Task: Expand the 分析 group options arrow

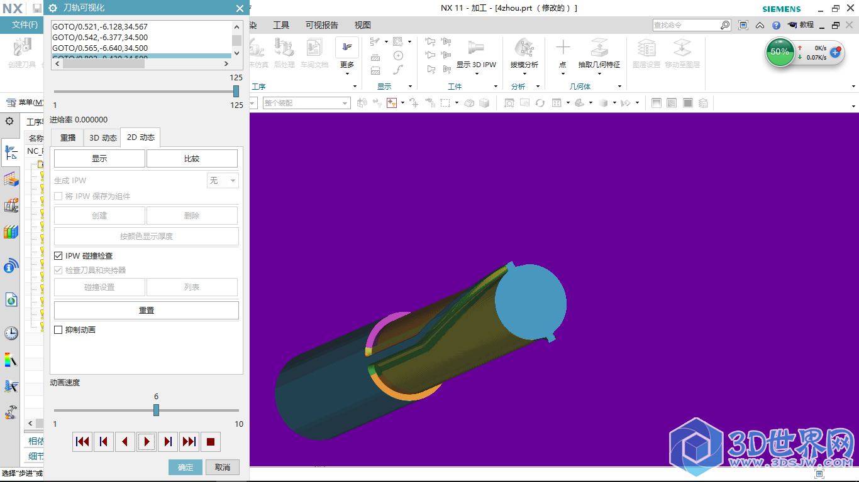Action: [538, 87]
